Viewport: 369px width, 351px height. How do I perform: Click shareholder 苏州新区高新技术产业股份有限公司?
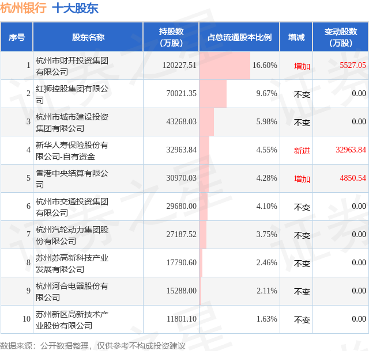71,320
